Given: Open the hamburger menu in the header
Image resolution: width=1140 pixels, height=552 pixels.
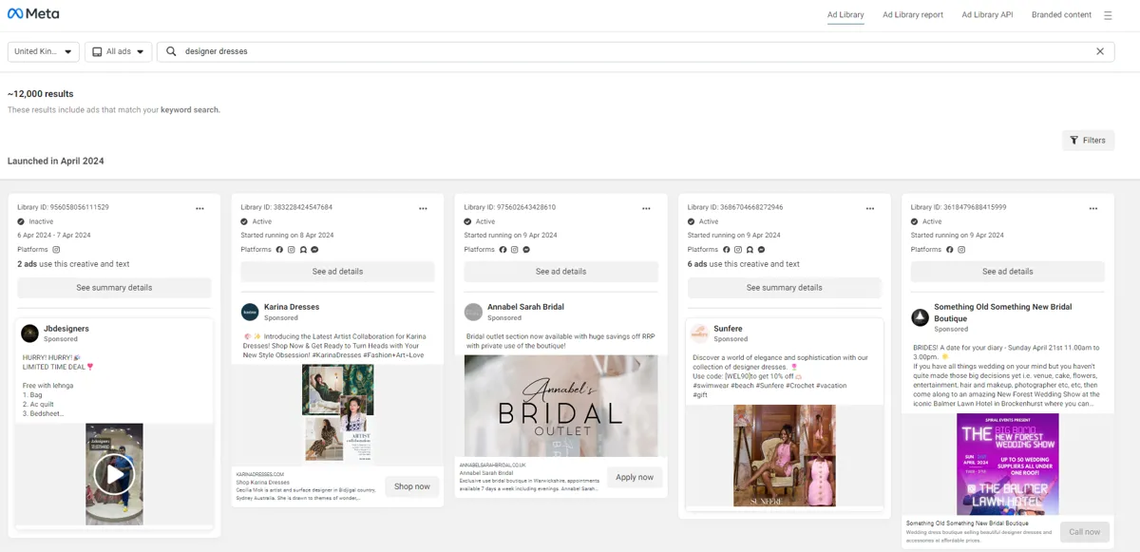Looking at the screenshot, I should pos(1108,15).
